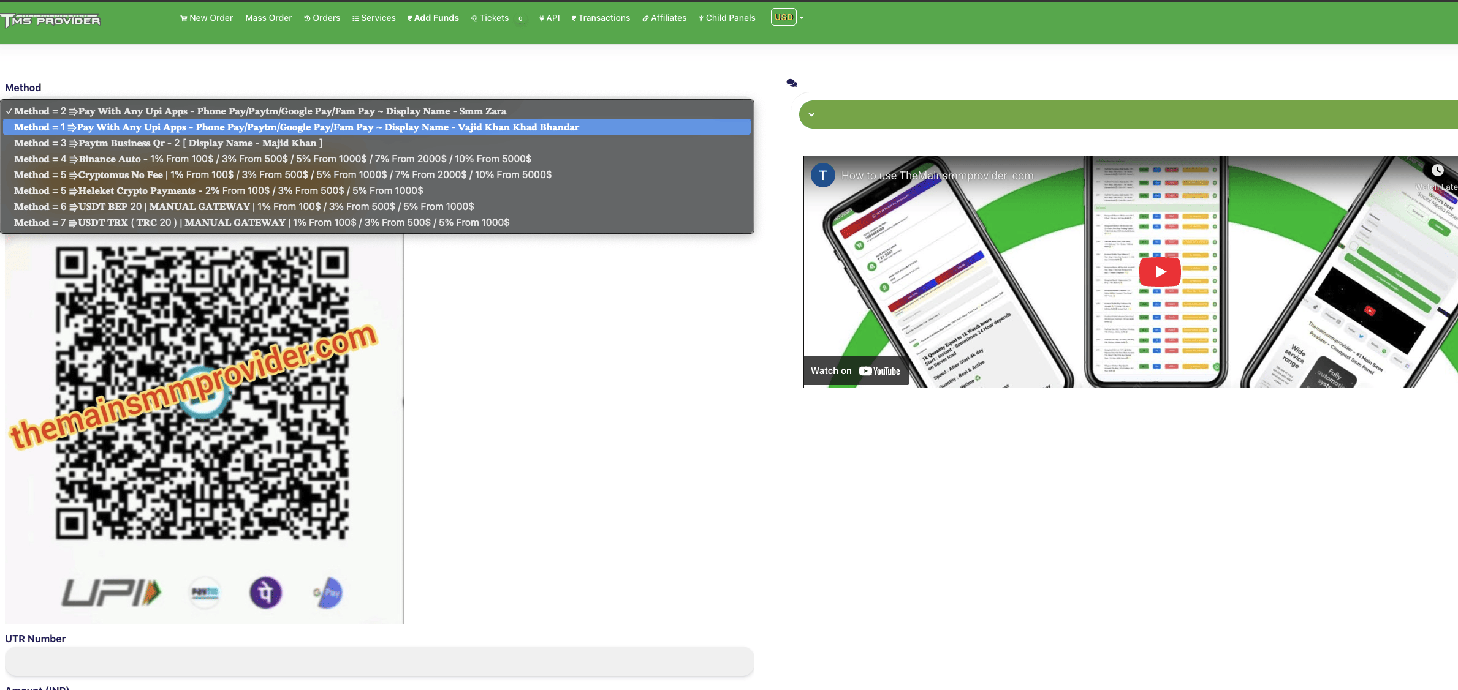1458x690 pixels.
Task: Open the chat bubbles icon
Action: pyautogui.click(x=791, y=83)
